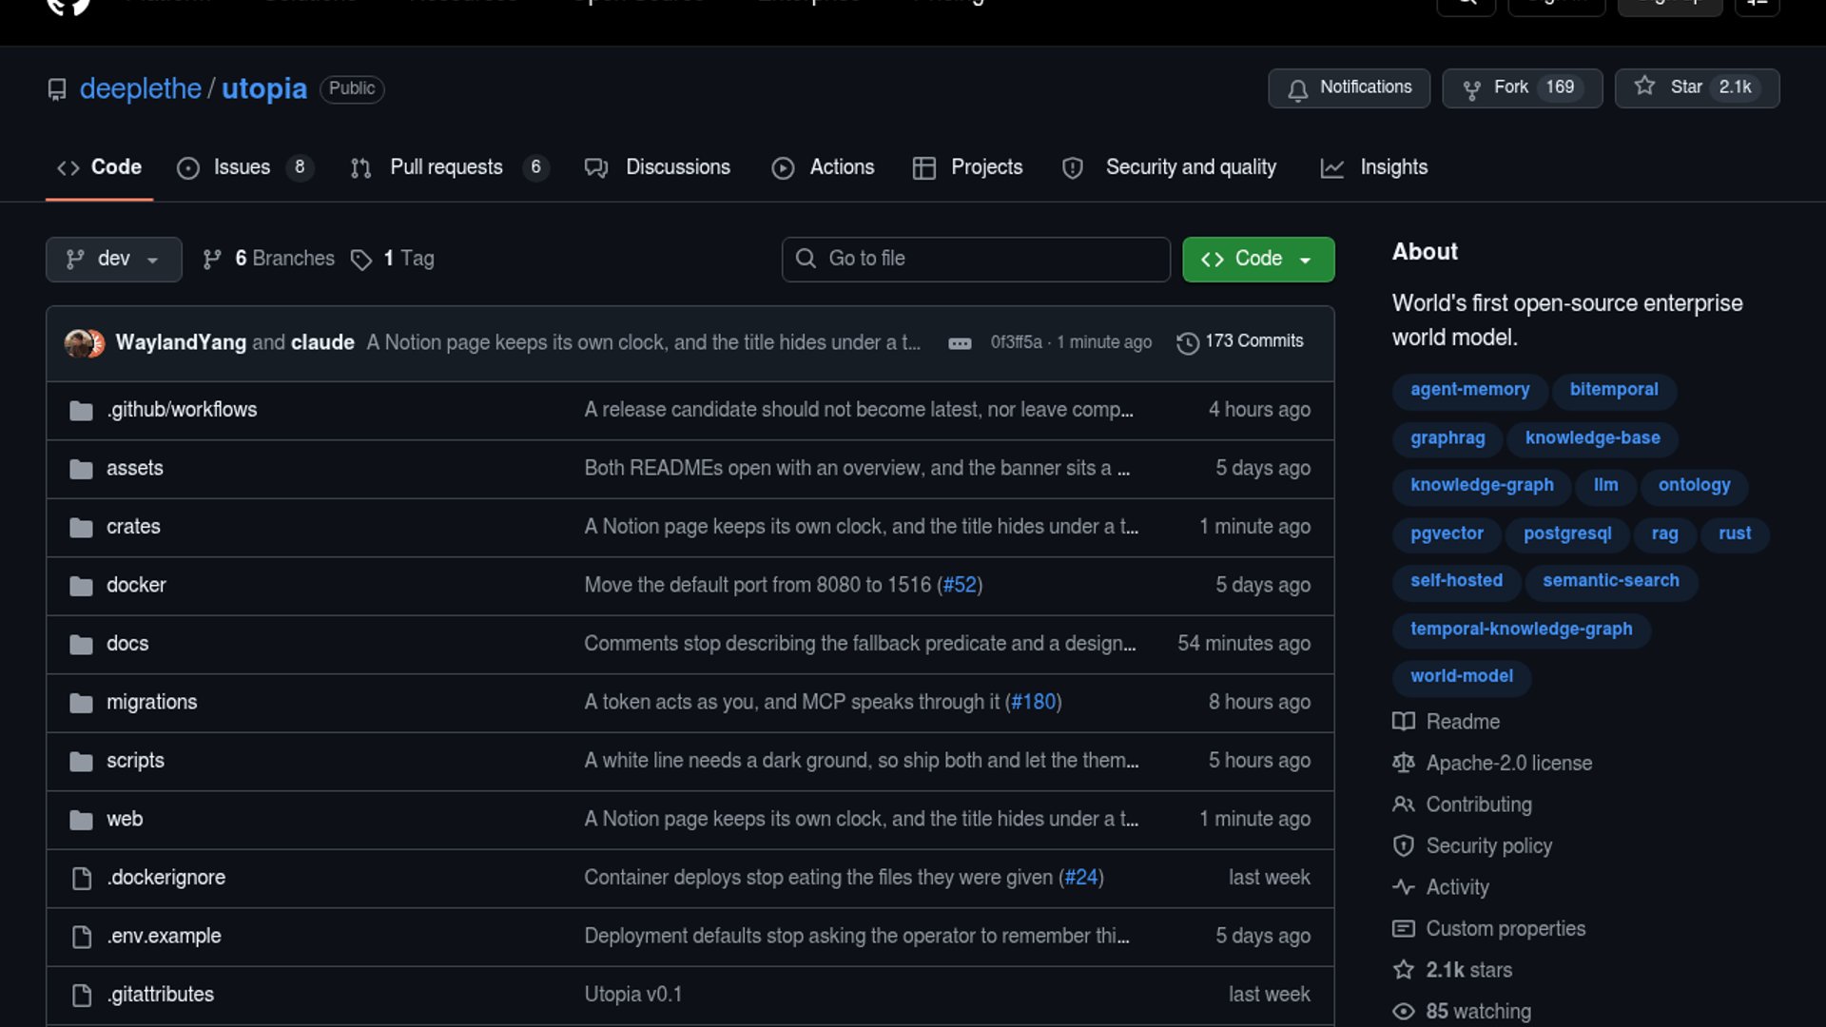1826x1027 pixels.
Task: Open the migrations folder
Action: point(151,703)
